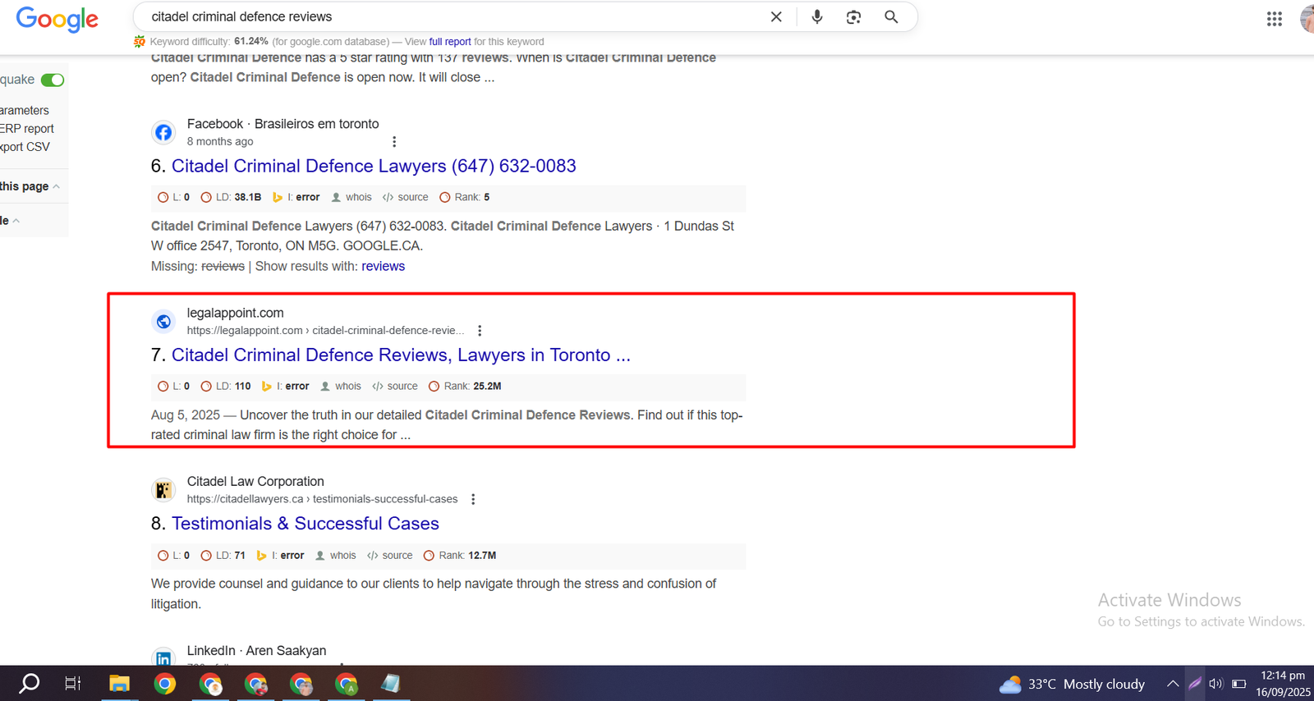Open options menu for Facebook result
Viewport: 1314px width, 701px height.
(x=394, y=142)
